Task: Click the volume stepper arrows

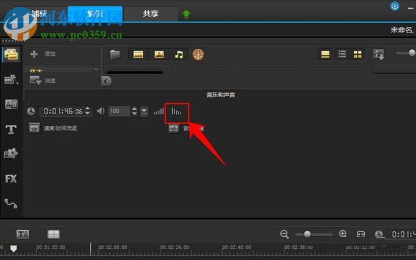Action: coord(135,111)
